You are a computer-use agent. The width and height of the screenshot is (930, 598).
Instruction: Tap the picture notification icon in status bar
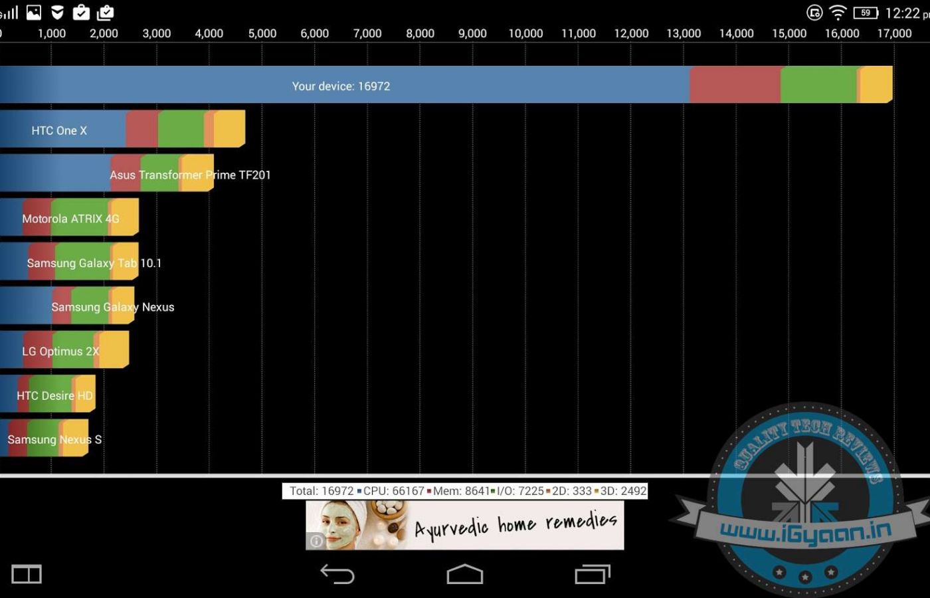point(34,12)
